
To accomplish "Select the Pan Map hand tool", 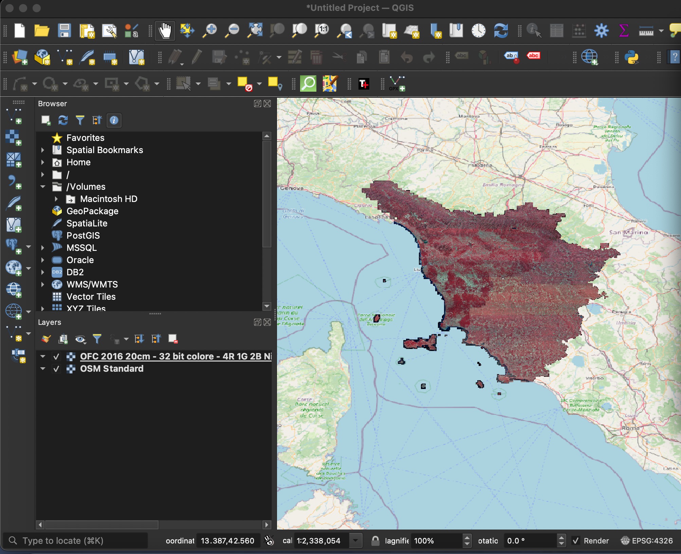I will pos(165,31).
